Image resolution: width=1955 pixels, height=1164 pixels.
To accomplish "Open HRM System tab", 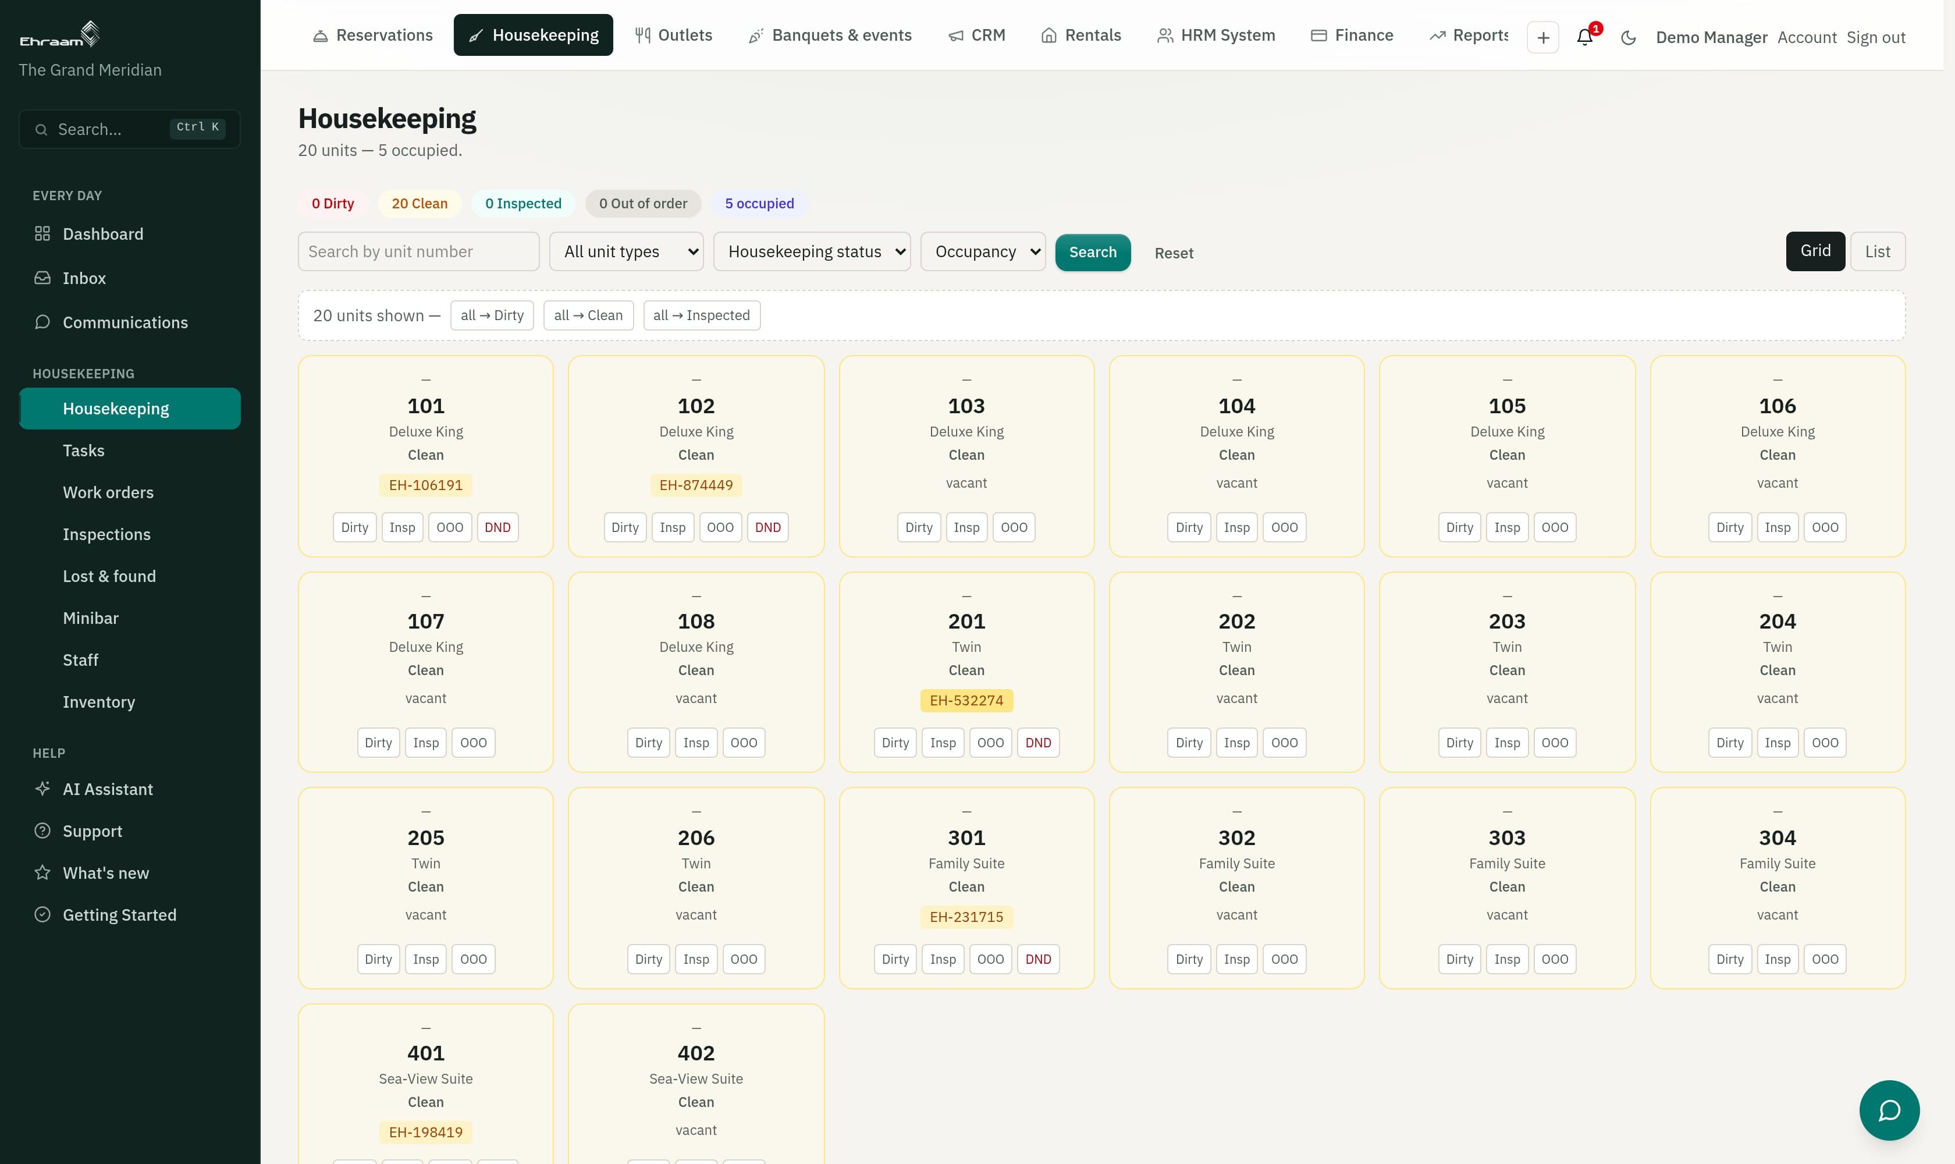I will coord(1215,36).
